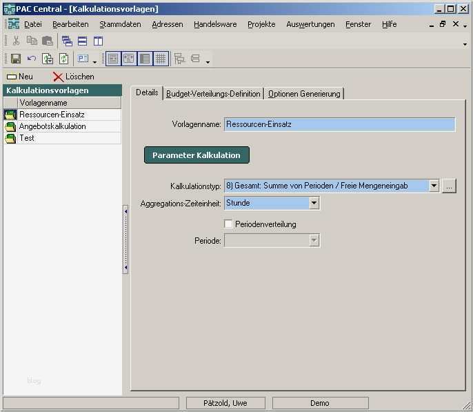Click the Neu button
This screenshot has height=412, width=473.
point(20,77)
